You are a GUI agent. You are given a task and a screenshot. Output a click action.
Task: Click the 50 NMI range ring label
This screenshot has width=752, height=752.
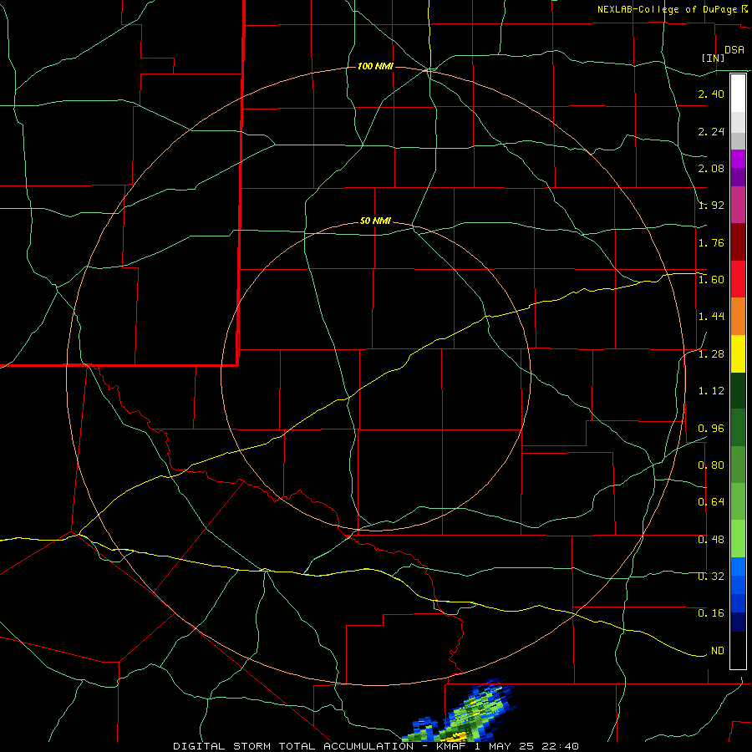point(375,221)
